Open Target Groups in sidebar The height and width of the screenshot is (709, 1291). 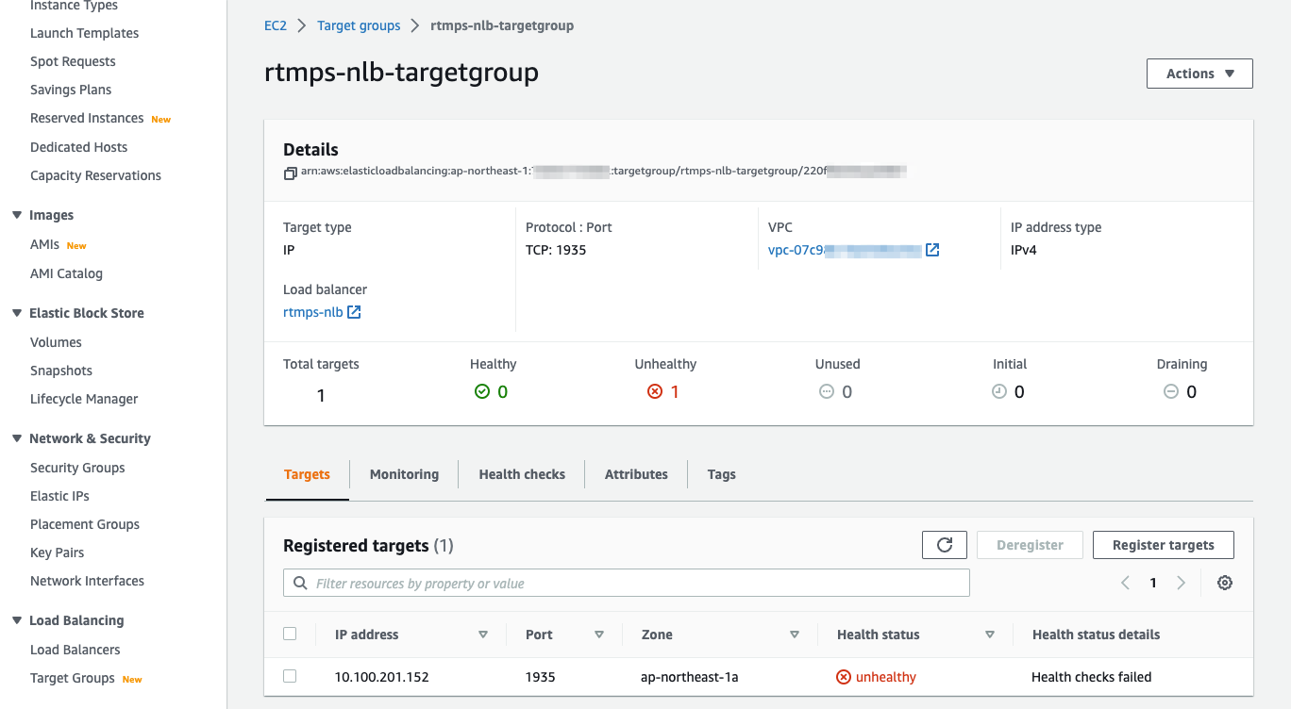(73, 678)
